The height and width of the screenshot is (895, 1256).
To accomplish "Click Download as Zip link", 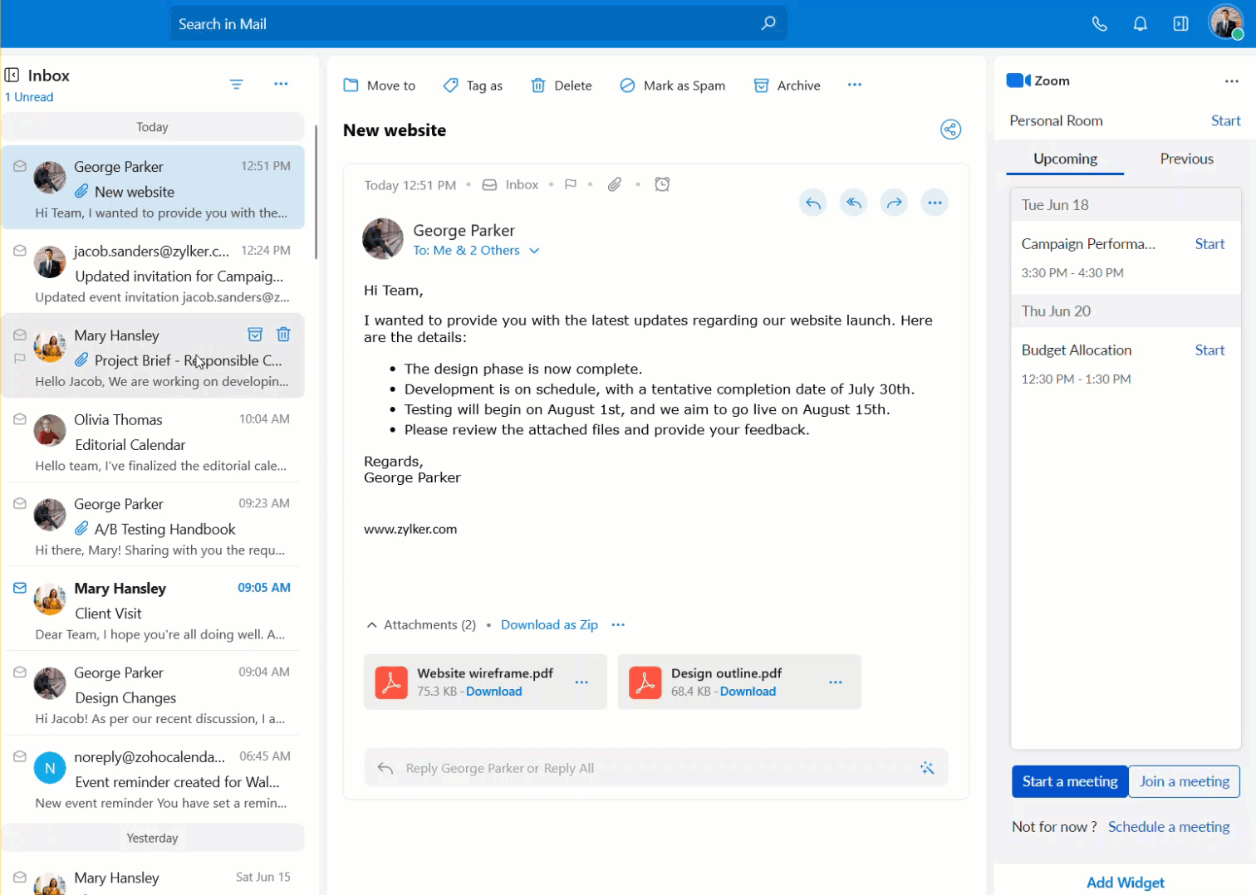I will tap(549, 625).
